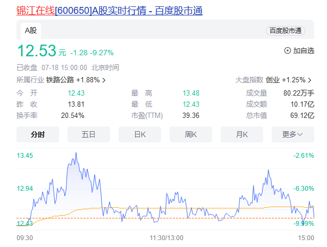Click the -9.99% chart axis label
Viewport: 327px width, 247px height.
click(304, 224)
